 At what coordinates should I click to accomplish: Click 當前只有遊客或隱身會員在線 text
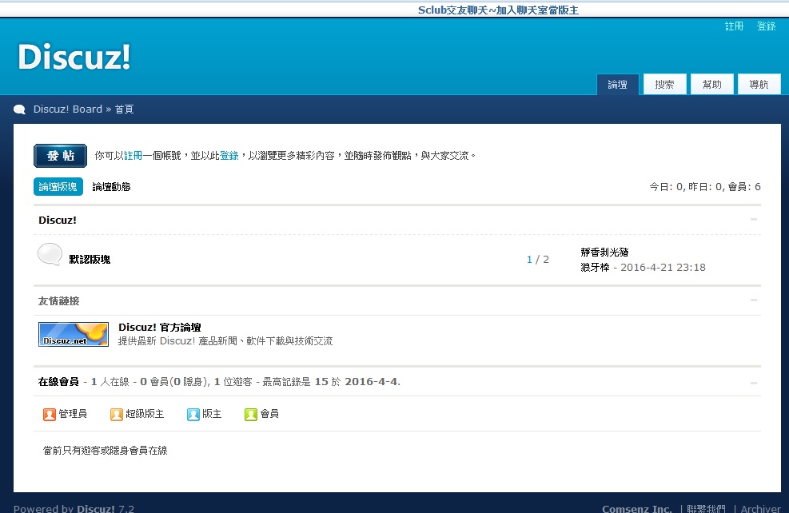[106, 451]
